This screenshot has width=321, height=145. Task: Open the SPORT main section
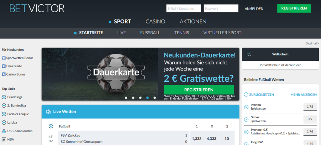tap(123, 22)
